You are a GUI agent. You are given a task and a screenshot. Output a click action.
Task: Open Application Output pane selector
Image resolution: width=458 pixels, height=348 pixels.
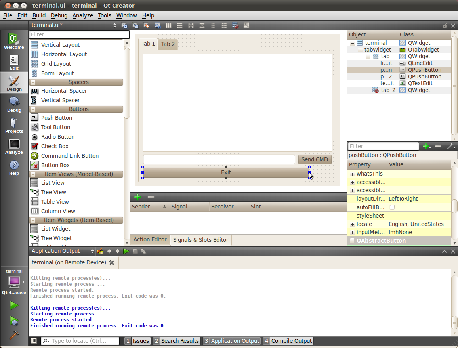click(62, 251)
